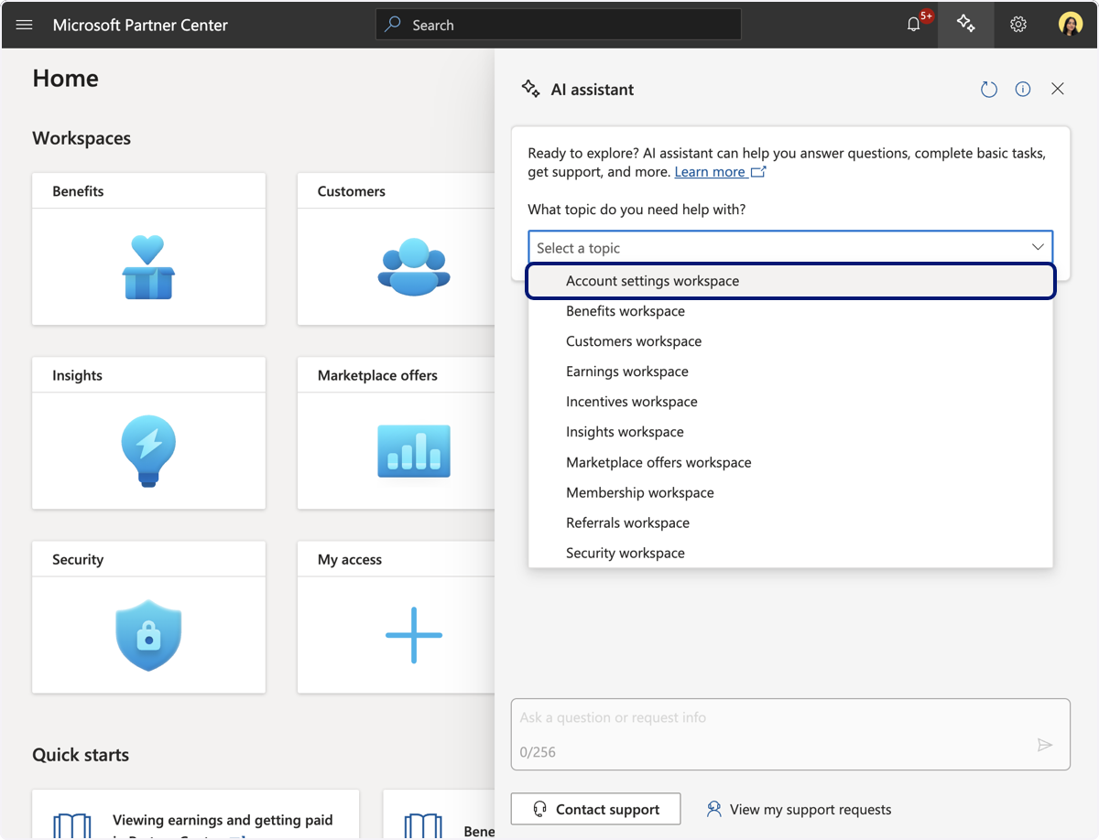Refresh the AI assistant conversation
1099x840 pixels.
pyautogui.click(x=989, y=89)
